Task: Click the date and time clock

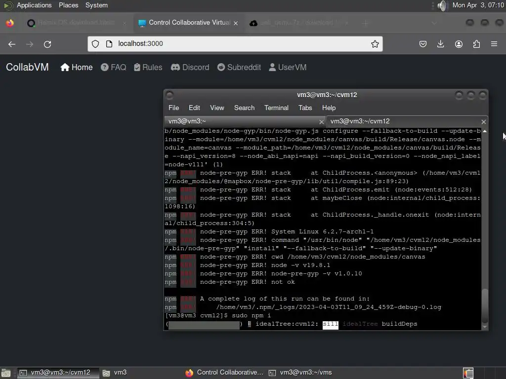Action: pos(478,5)
